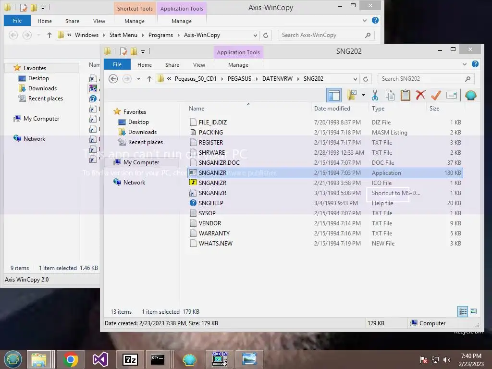Open Home tab in SNG202 window

tap(144, 65)
